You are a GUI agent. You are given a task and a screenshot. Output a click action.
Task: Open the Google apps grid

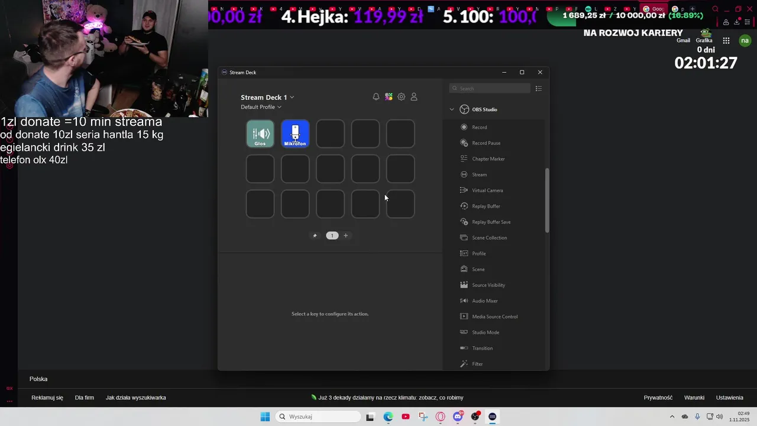tap(726, 41)
